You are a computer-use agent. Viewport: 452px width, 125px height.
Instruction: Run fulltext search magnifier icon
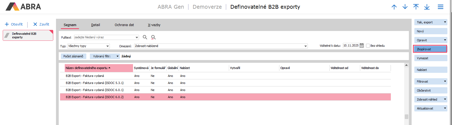pyautogui.click(x=145, y=37)
